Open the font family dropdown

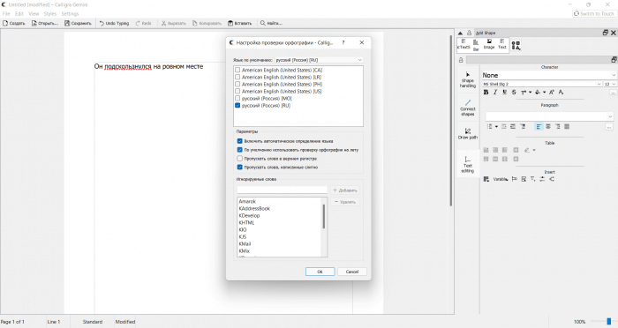point(542,85)
